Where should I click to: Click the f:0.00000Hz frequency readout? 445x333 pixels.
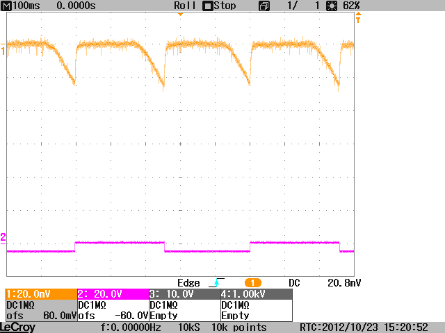(x=131, y=327)
